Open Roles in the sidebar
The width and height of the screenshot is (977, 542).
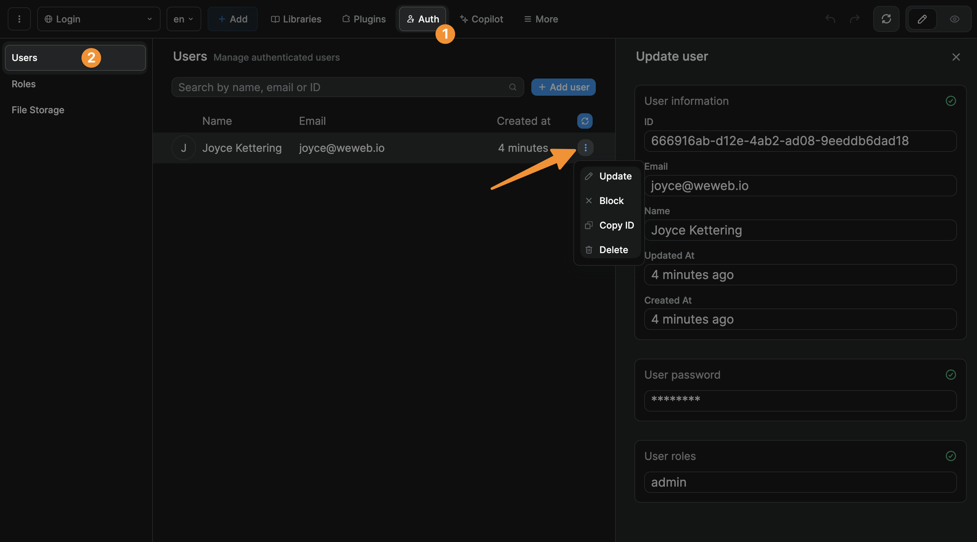tap(23, 84)
